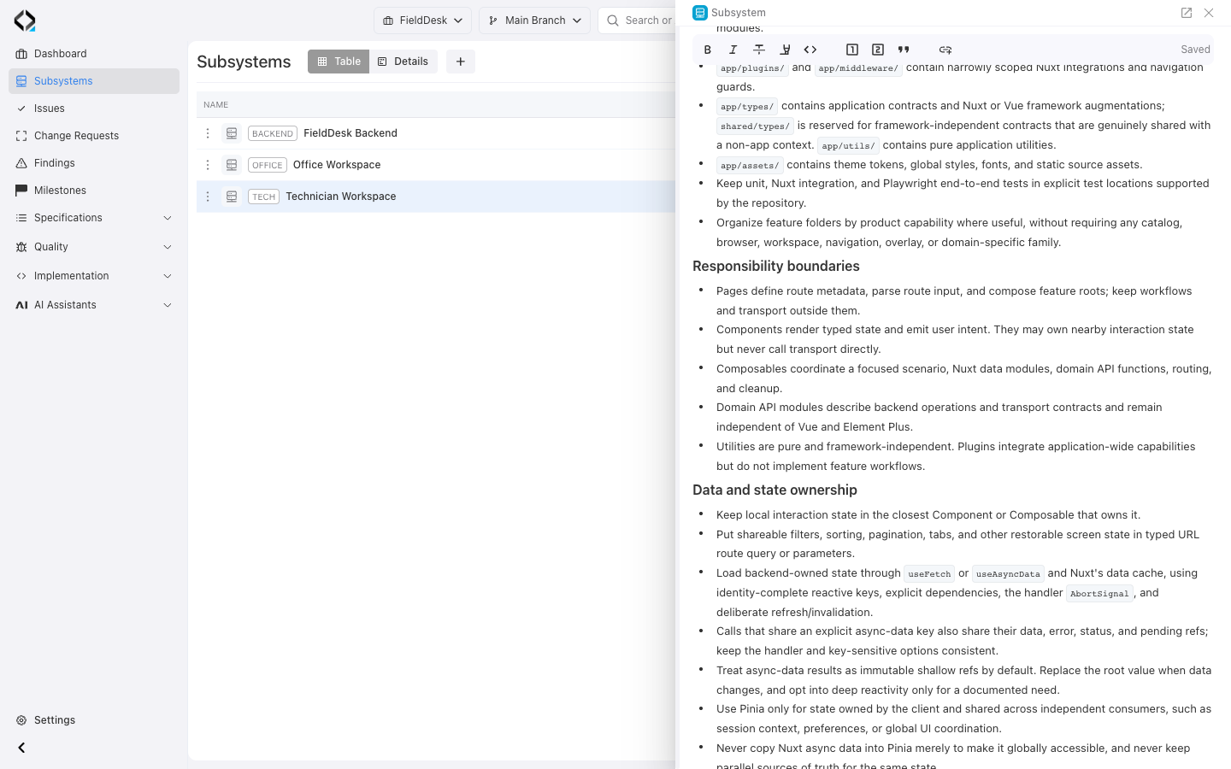This screenshot has width=1231, height=769.
Task: Open row menu for FieldDesk Backend
Action: (x=208, y=133)
